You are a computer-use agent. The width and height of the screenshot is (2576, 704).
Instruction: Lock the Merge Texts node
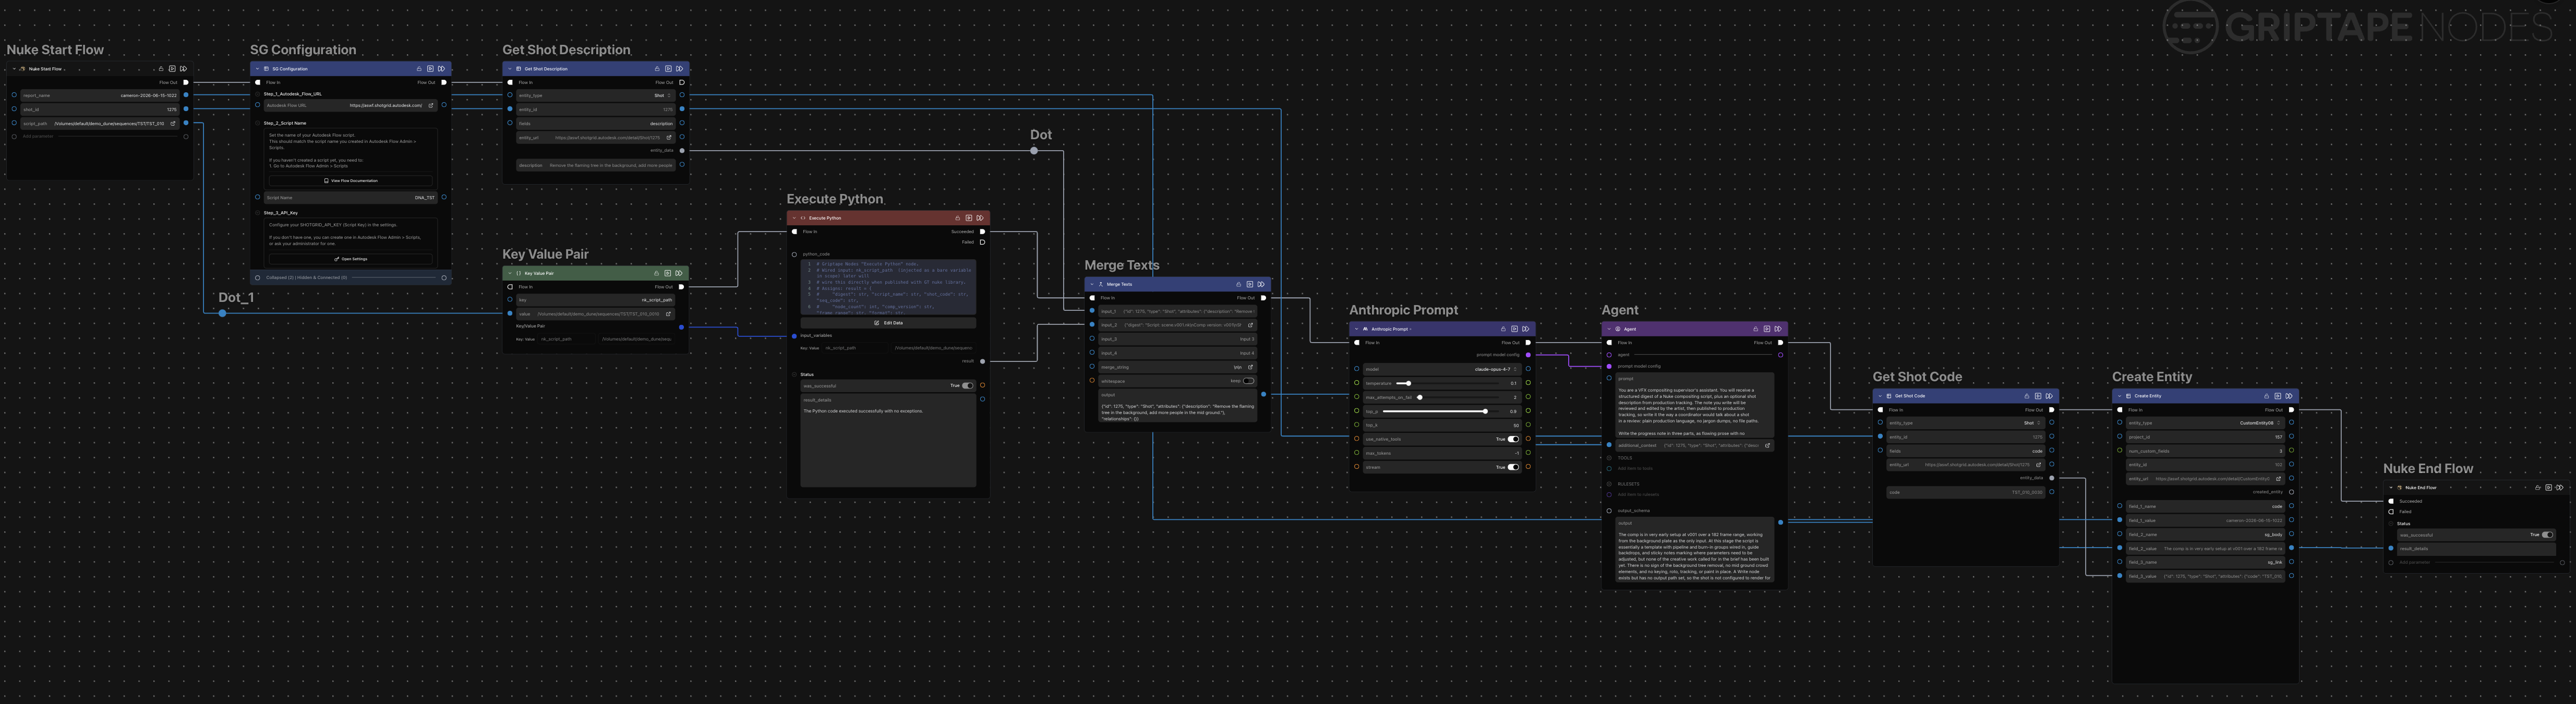[x=1238, y=284]
